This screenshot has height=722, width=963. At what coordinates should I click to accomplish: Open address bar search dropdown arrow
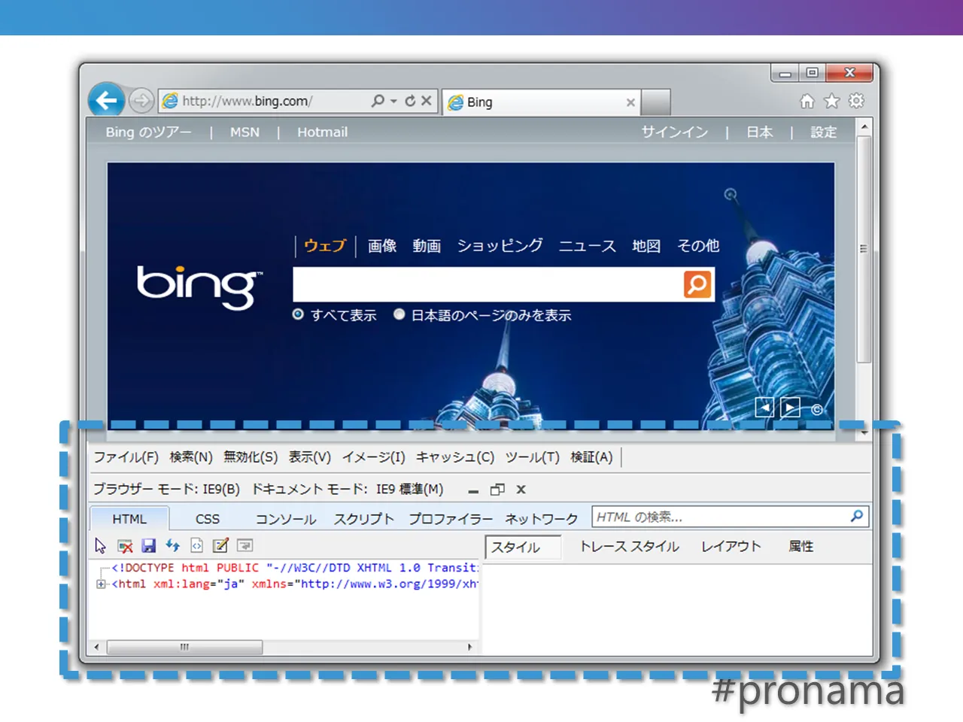tap(393, 101)
